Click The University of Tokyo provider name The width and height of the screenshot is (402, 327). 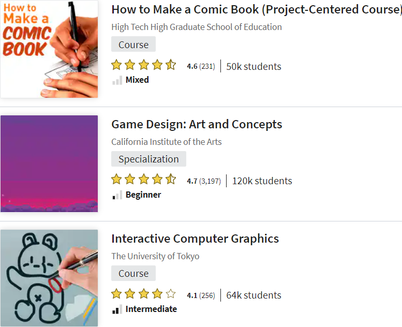155,256
